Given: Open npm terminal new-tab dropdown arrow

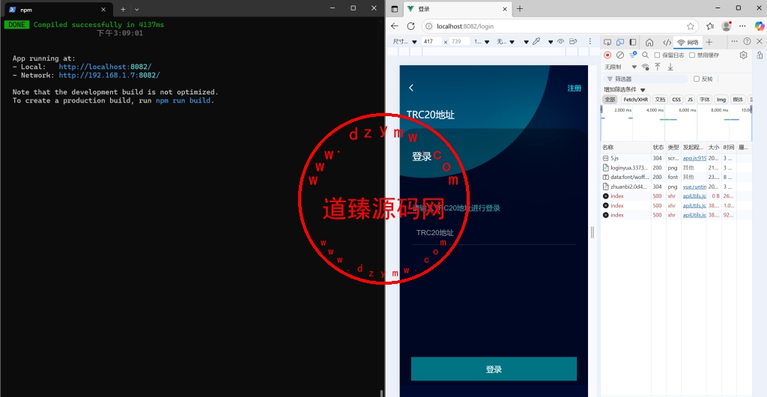Looking at the screenshot, I should (137, 9).
